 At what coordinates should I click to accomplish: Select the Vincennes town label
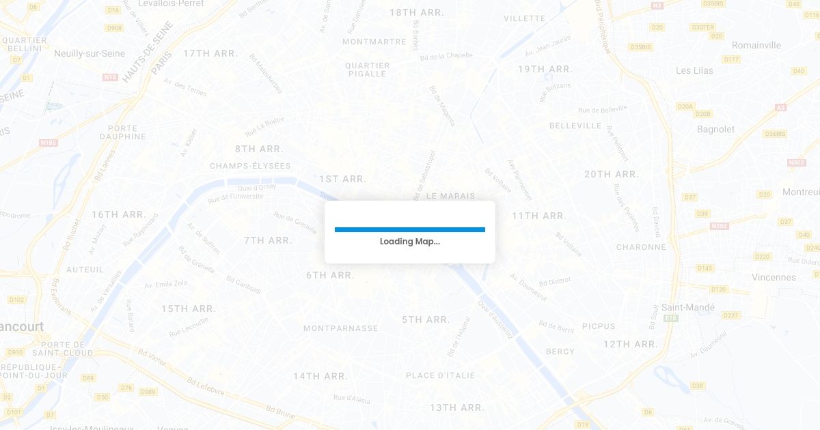click(x=774, y=277)
